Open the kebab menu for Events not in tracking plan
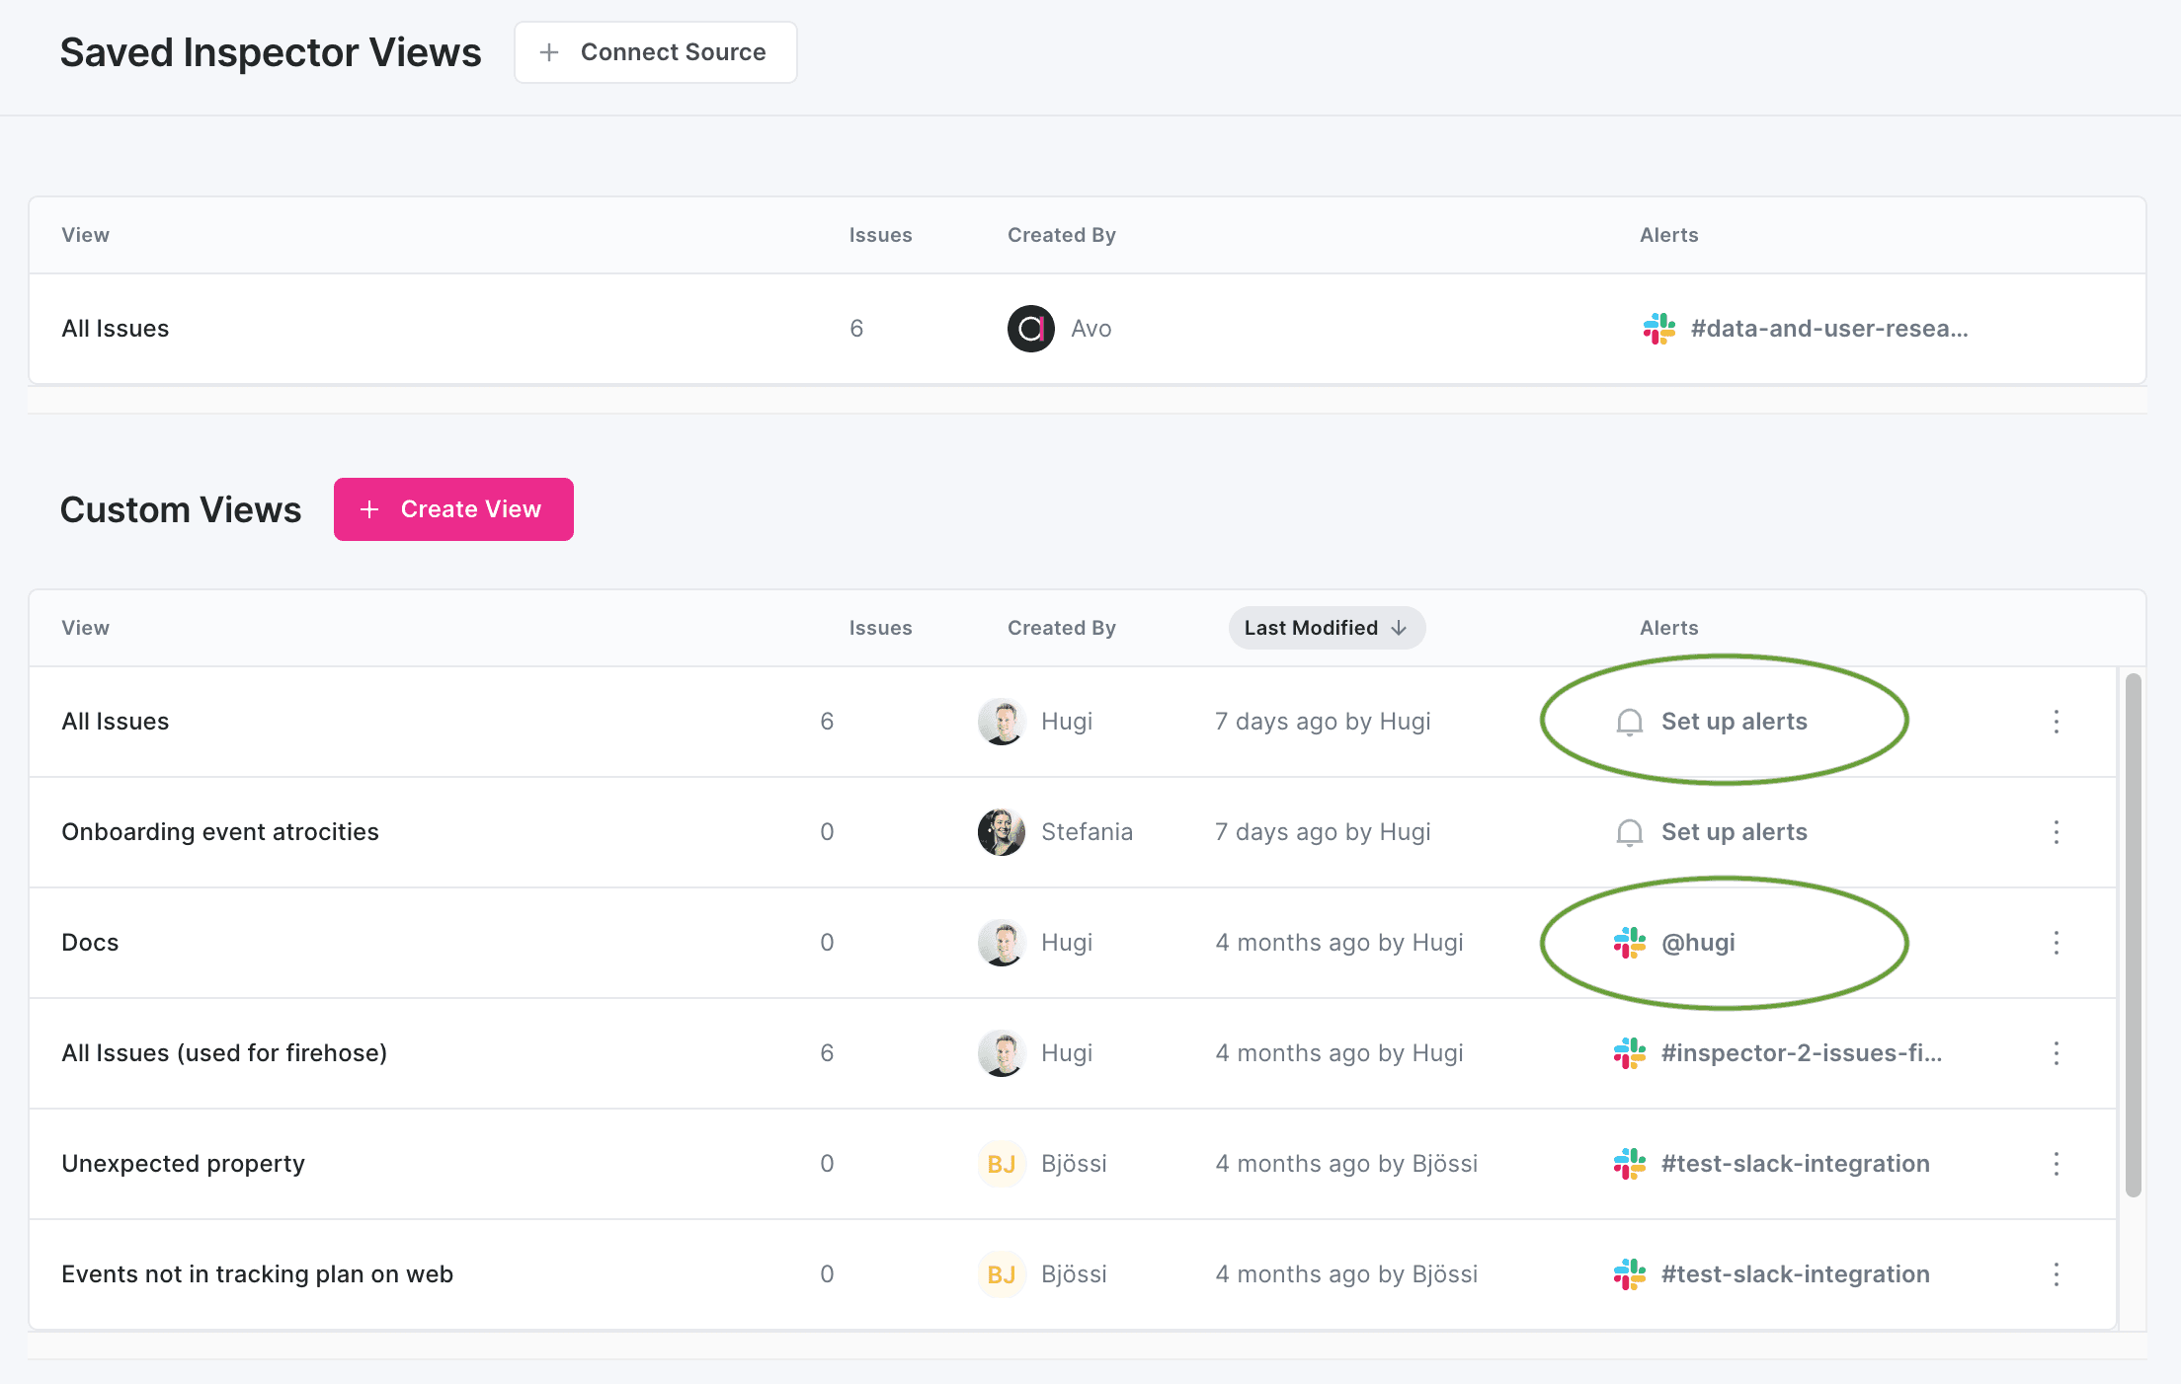 pyautogui.click(x=2057, y=1274)
